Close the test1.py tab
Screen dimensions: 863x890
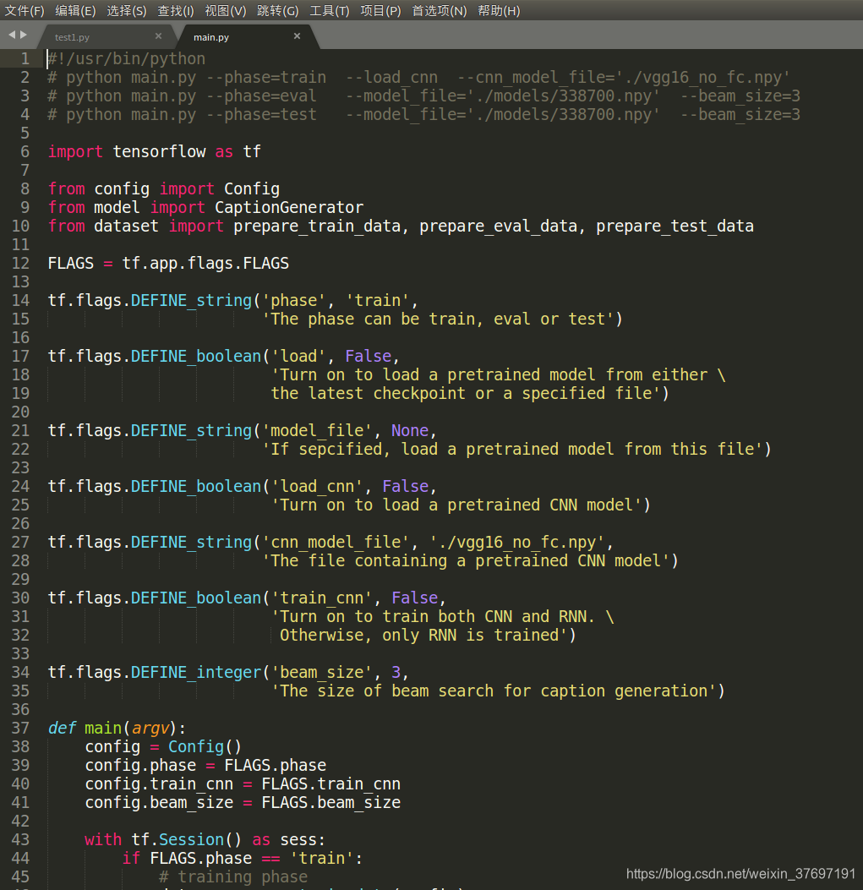[158, 36]
